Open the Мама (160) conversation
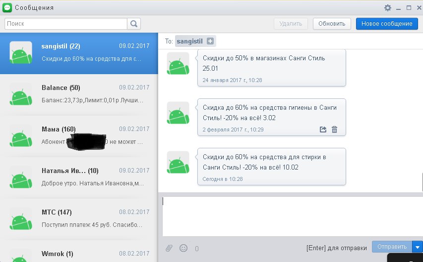 tap(79, 135)
